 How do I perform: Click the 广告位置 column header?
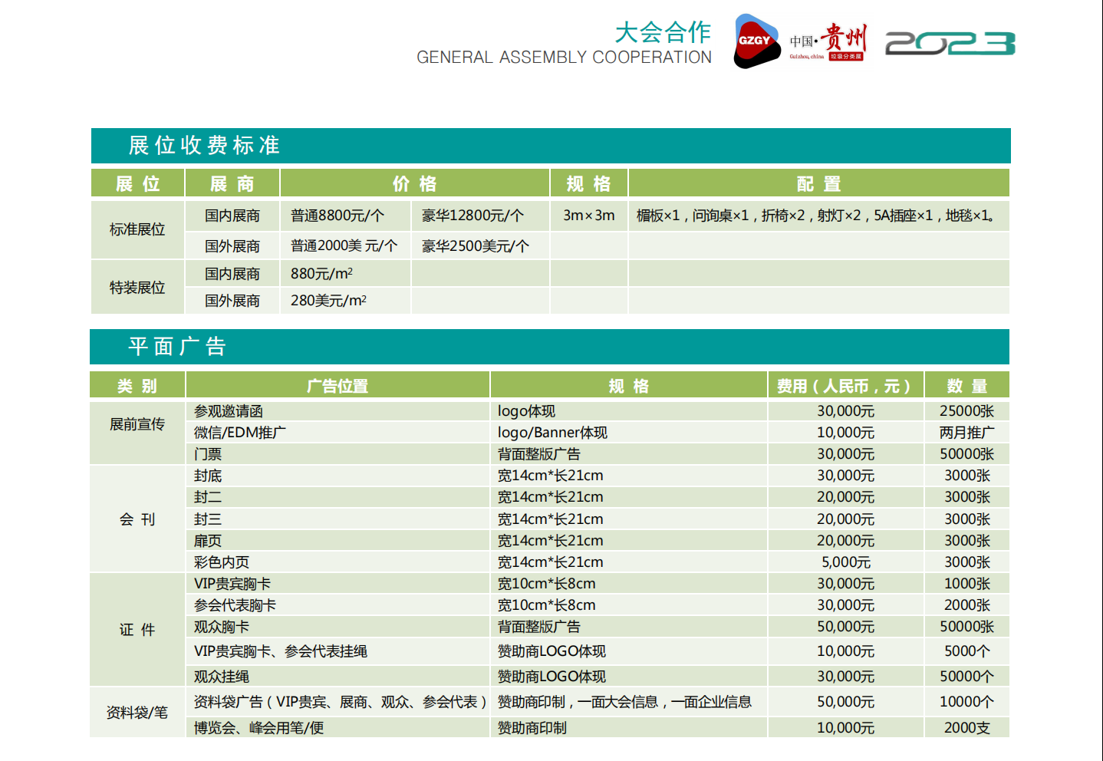[x=337, y=386]
